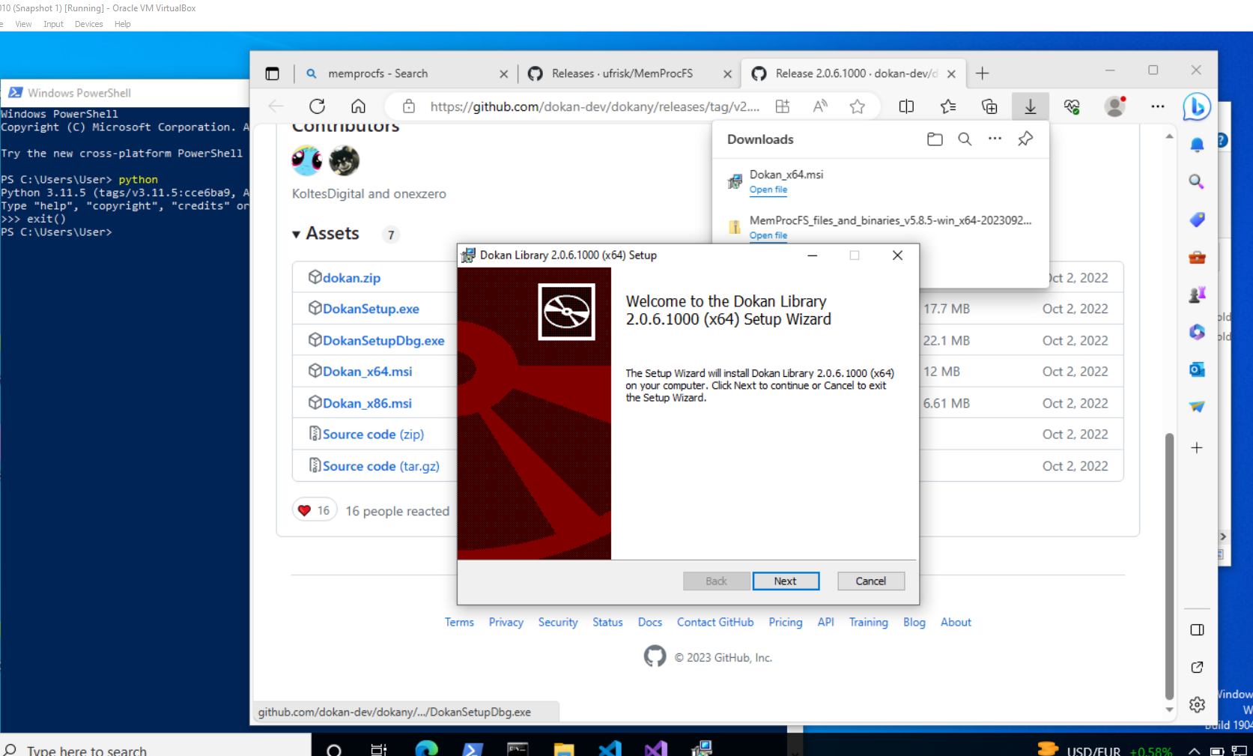The image size is (1253, 756).
Task: Click the heart reaction with 16
Action: coord(314,511)
